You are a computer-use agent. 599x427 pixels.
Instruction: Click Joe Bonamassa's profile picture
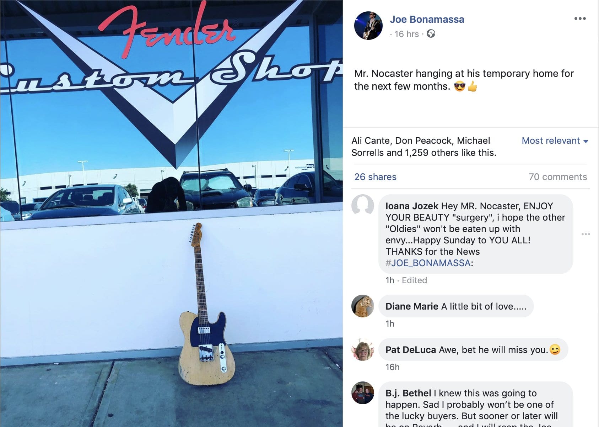click(368, 26)
